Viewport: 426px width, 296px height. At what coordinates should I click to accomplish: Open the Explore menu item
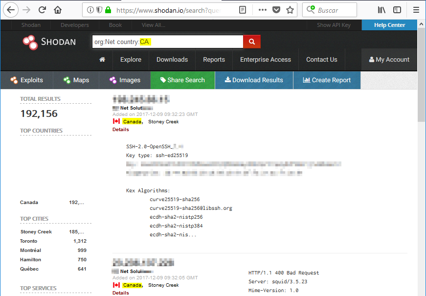point(131,60)
